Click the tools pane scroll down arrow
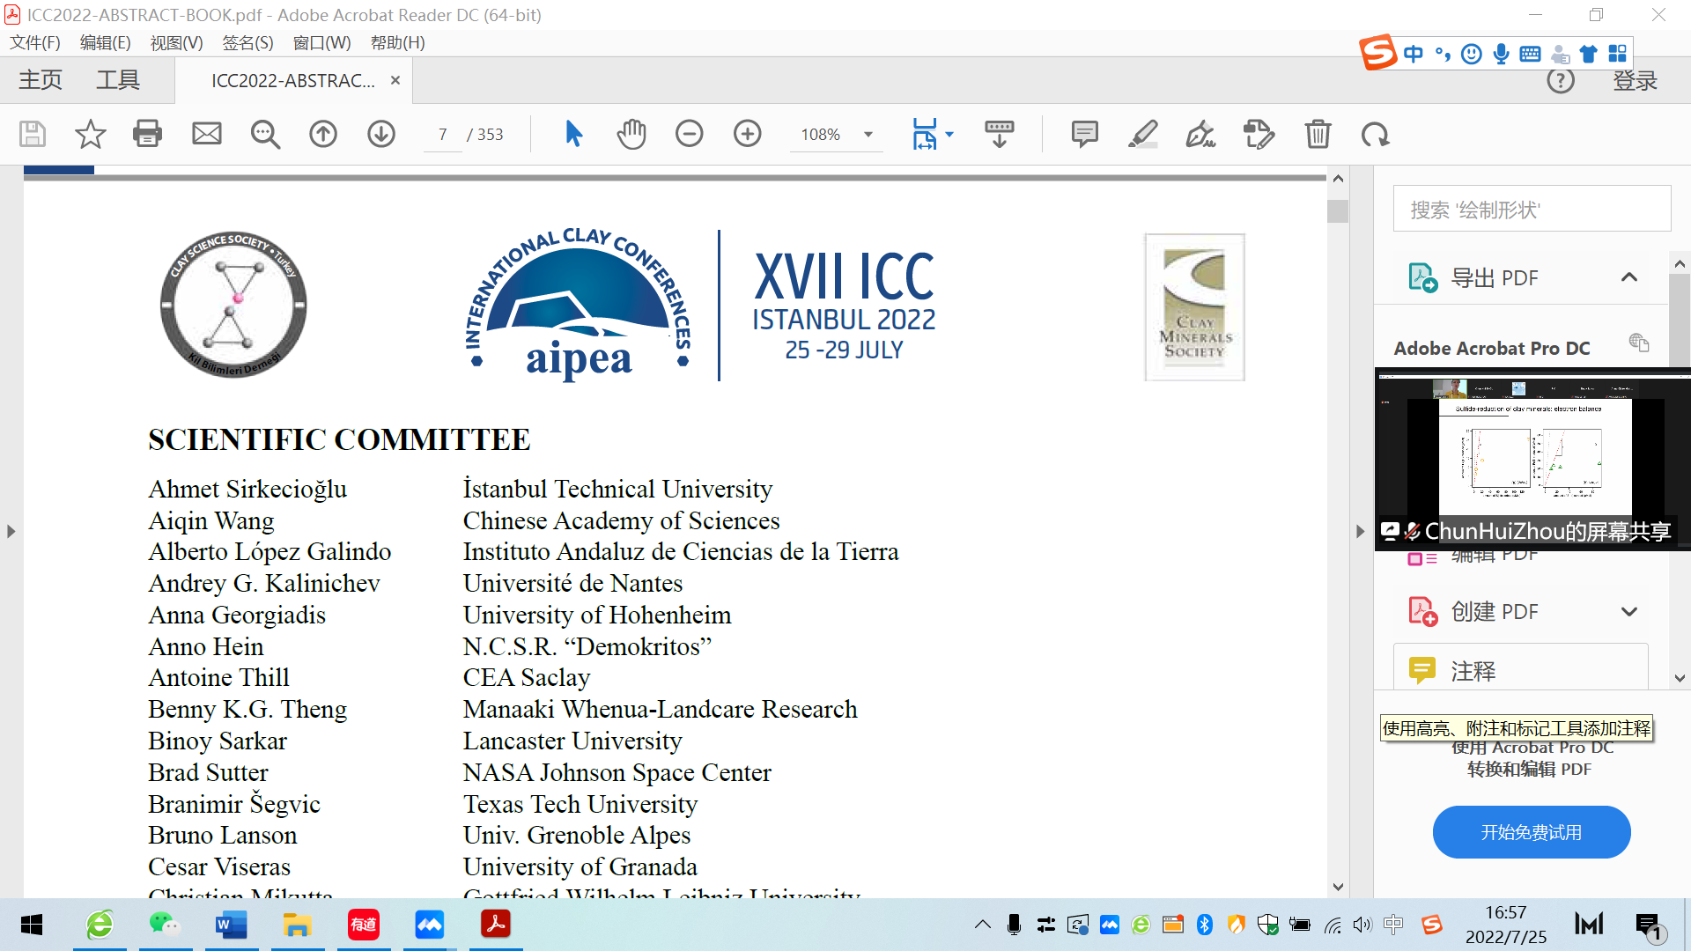The image size is (1691, 951). point(1680,679)
